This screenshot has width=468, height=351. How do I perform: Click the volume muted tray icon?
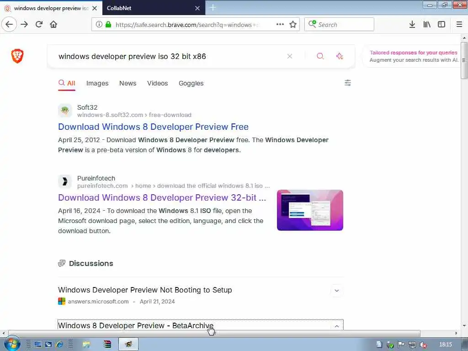click(x=423, y=345)
